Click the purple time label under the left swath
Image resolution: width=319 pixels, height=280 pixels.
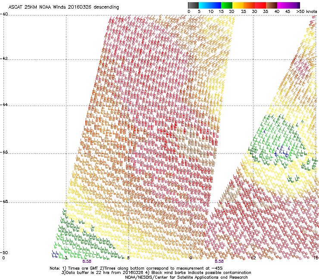click(87, 261)
